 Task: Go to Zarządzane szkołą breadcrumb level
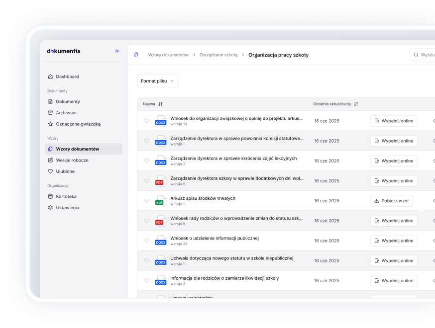click(218, 55)
